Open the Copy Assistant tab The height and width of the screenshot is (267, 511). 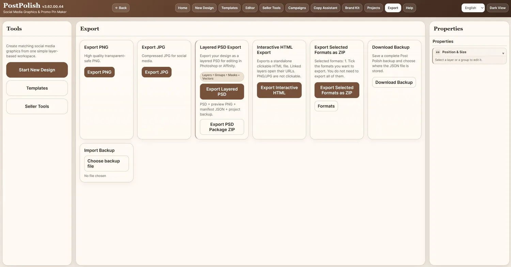pyautogui.click(x=325, y=8)
